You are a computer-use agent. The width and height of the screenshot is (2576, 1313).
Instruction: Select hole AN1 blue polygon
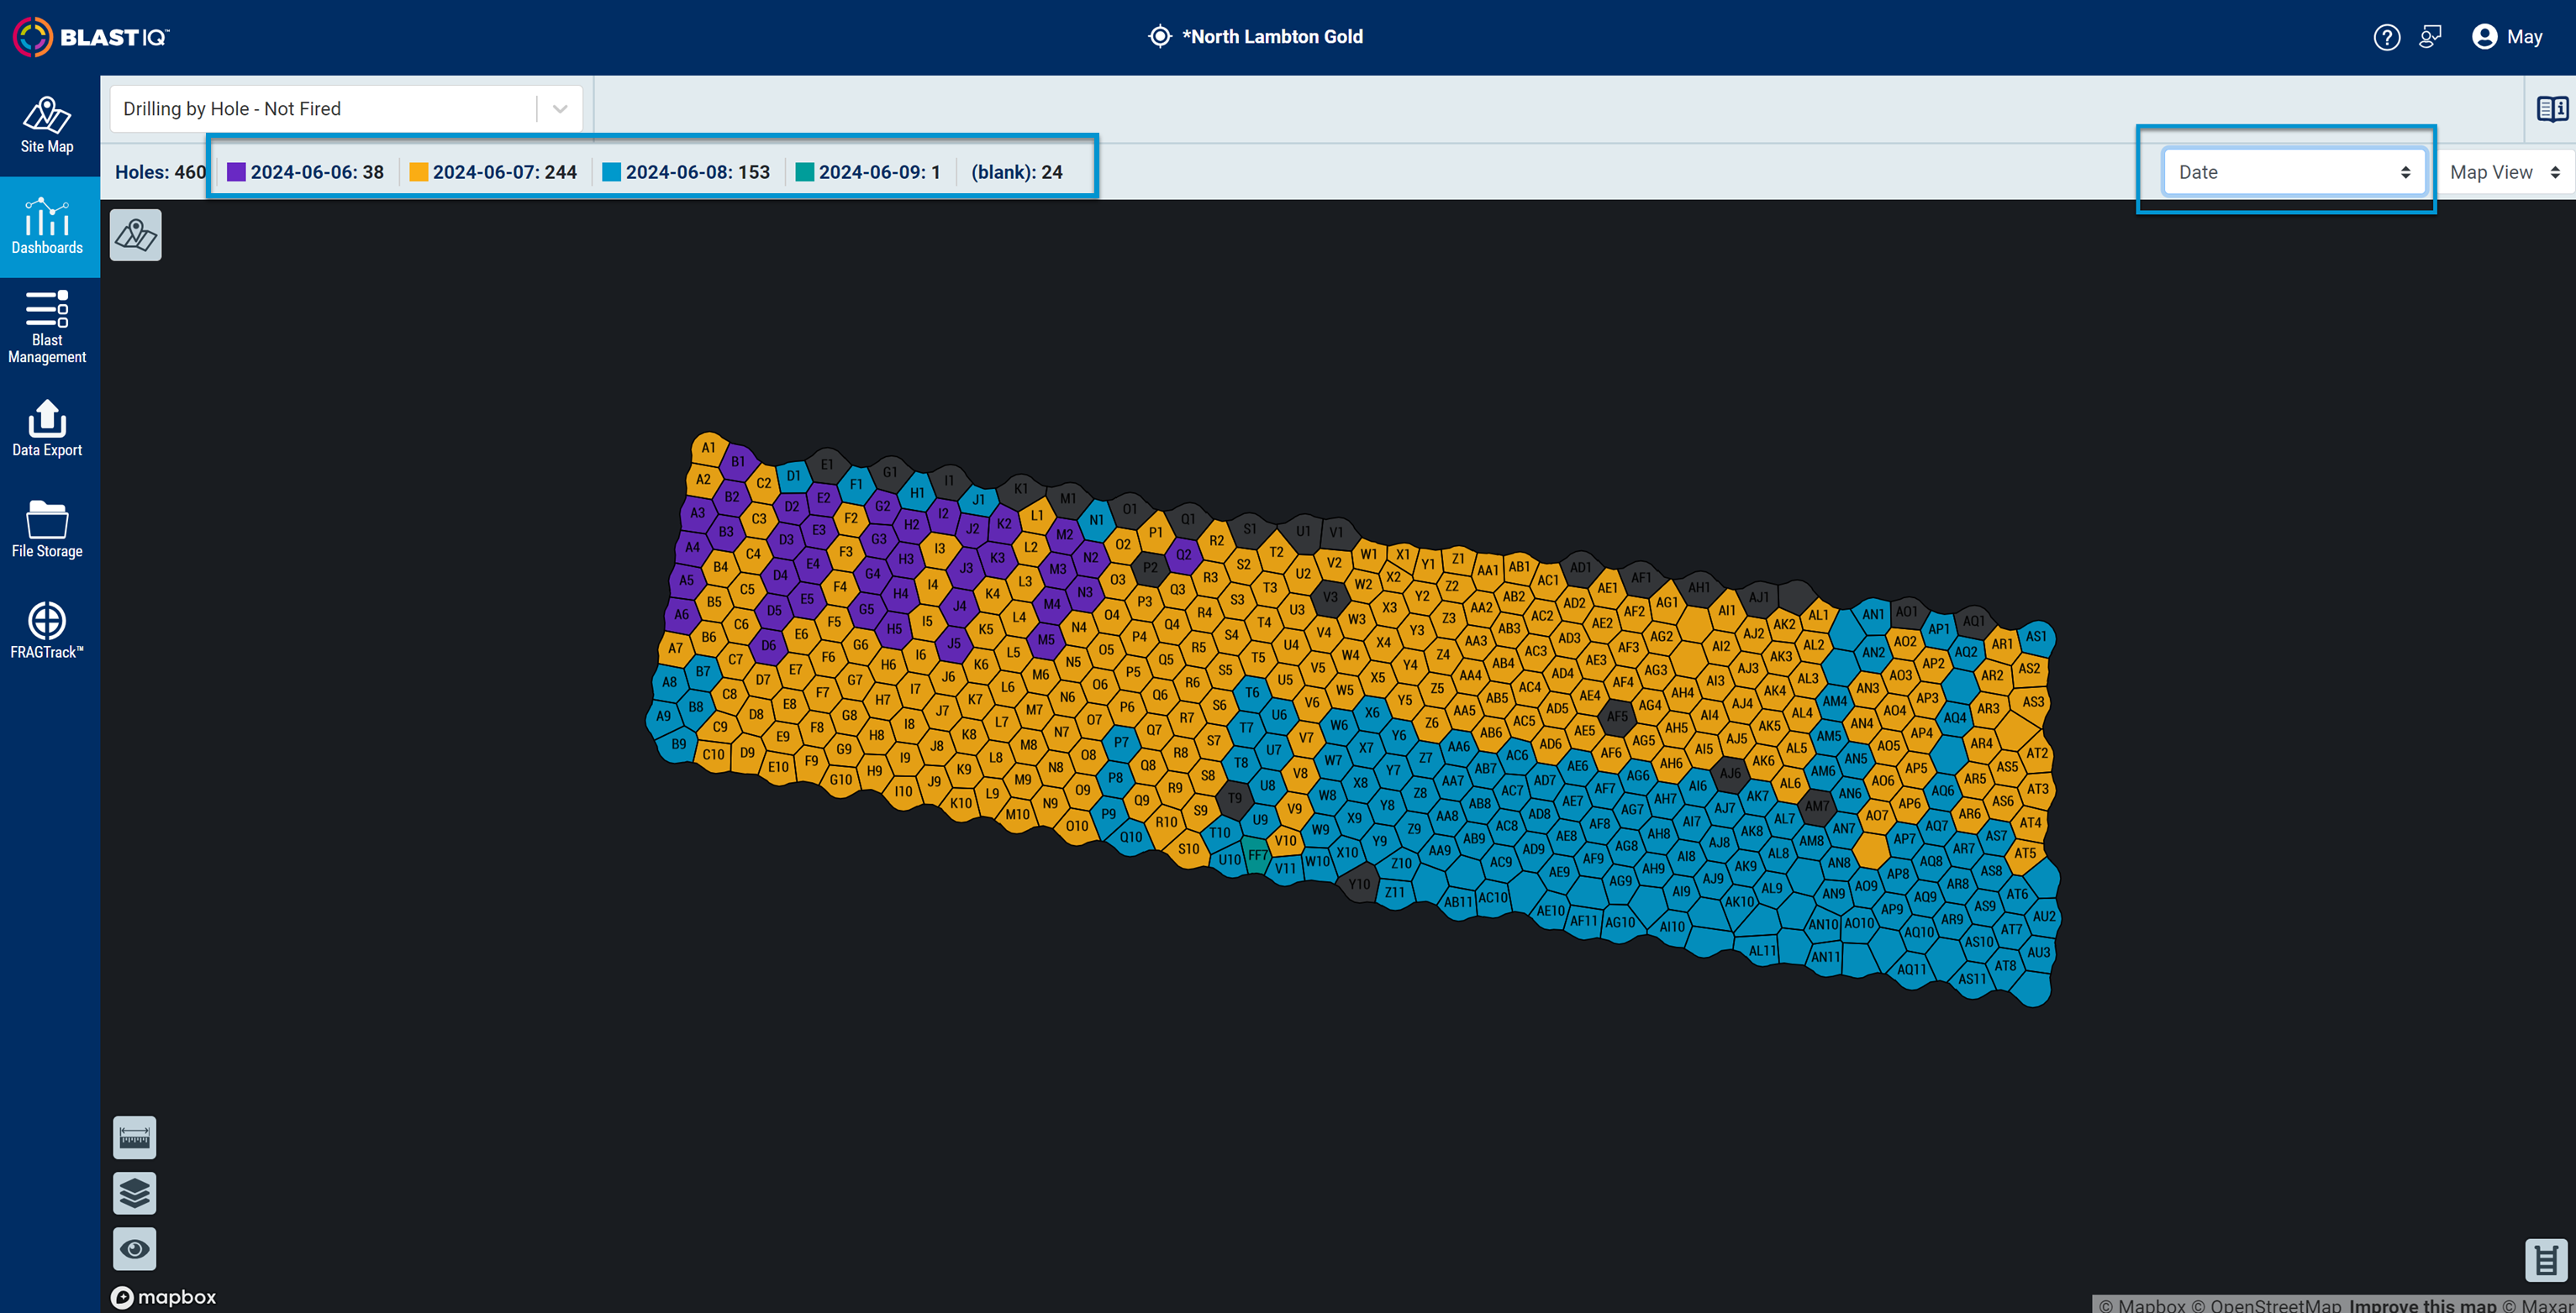pos(1873,615)
